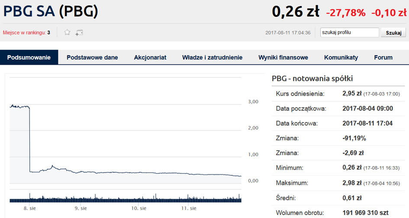Viewport: 409px width, 218px height.
Task: Click the '1,00' price axis label
Action: (x=253, y=155)
